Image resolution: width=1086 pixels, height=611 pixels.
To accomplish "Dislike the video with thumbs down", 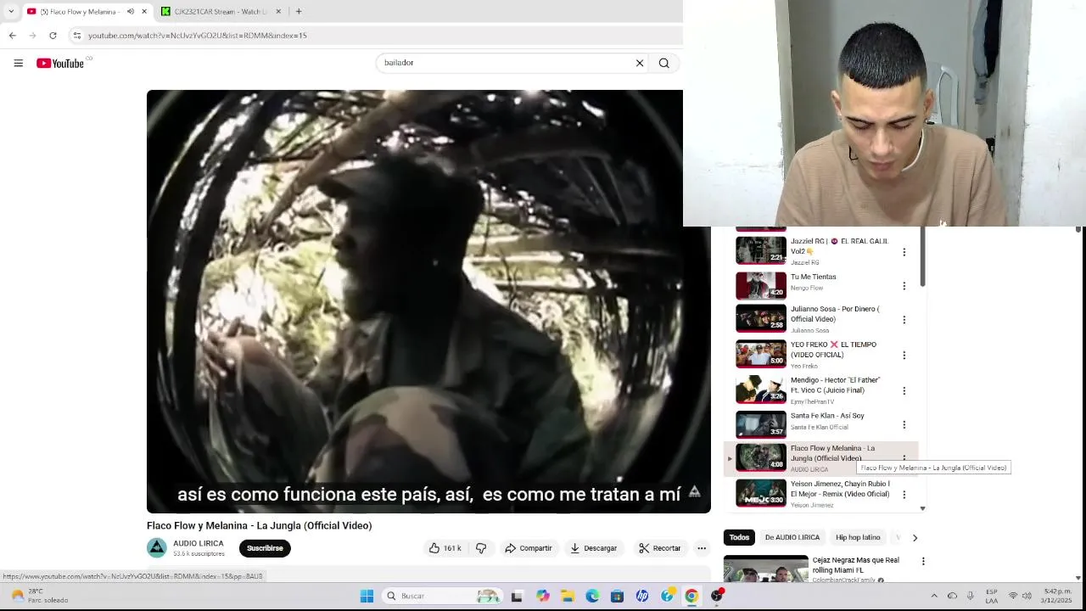I will click(x=481, y=548).
